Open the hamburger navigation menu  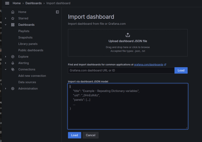tap(7, 3)
